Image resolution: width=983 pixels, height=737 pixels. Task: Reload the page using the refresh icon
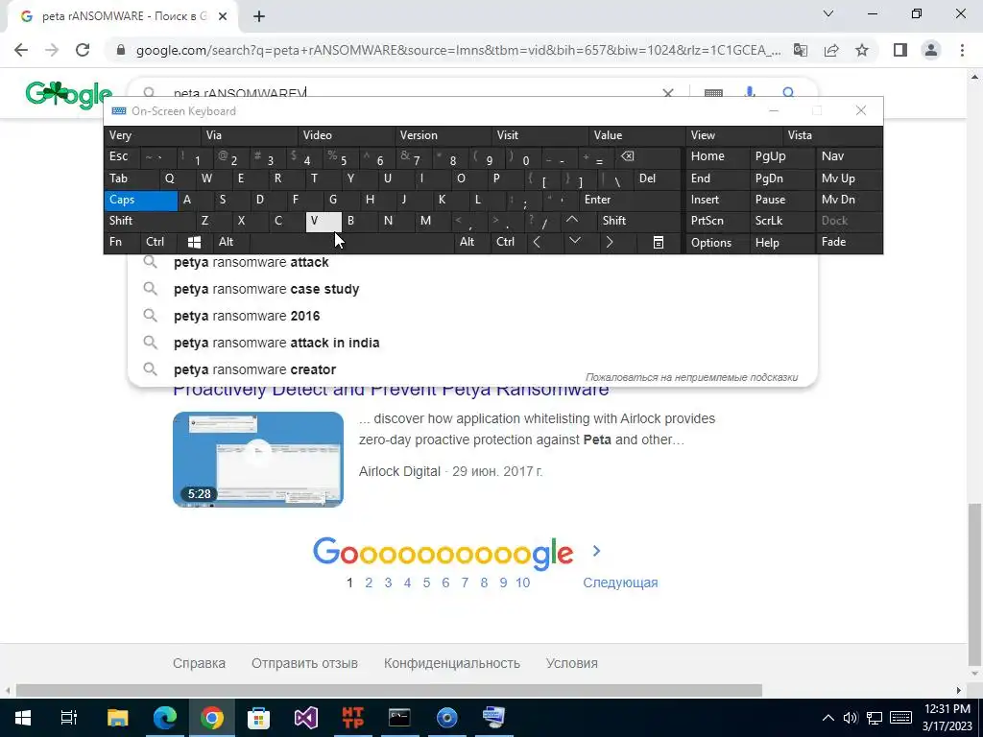(x=83, y=50)
